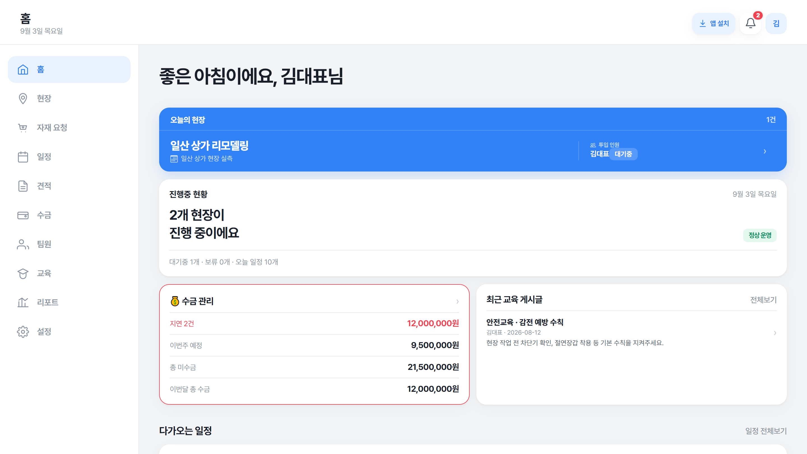Screen dimensions: 807x454
Task: Click the 21,500,000원 total unpaid amount
Action: tap(433, 367)
